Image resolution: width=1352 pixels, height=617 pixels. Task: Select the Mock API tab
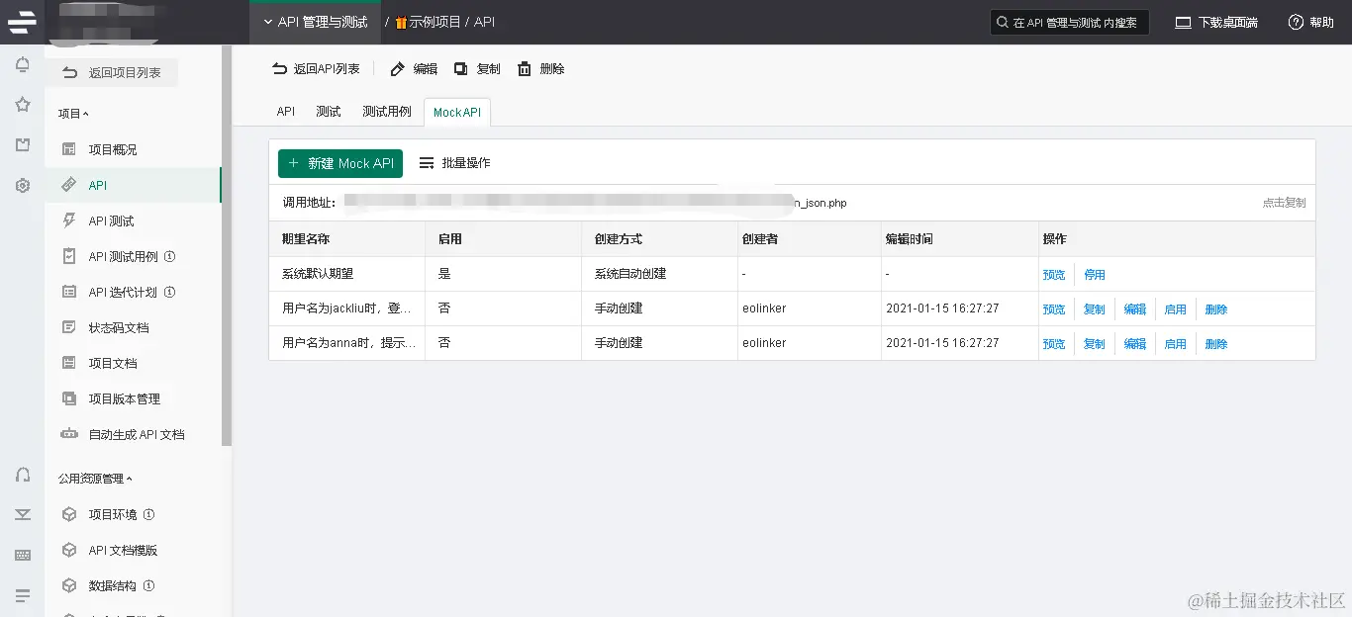(457, 113)
